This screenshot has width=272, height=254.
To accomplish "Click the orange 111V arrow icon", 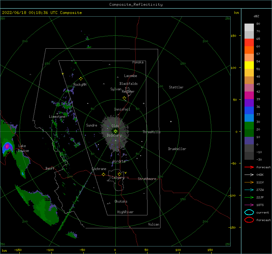I will (x=249, y=182).
